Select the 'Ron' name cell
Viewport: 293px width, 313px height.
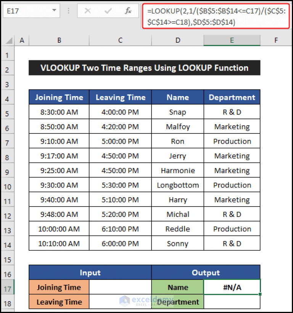coord(177,141)
